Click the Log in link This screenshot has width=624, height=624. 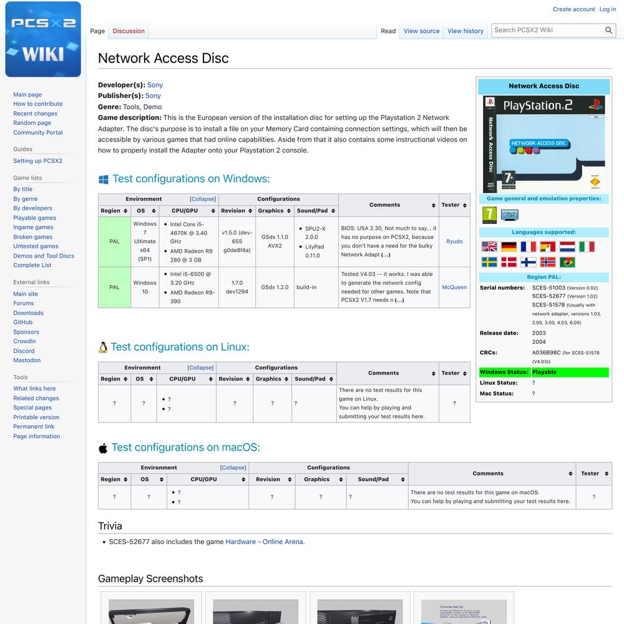(608, 9)
